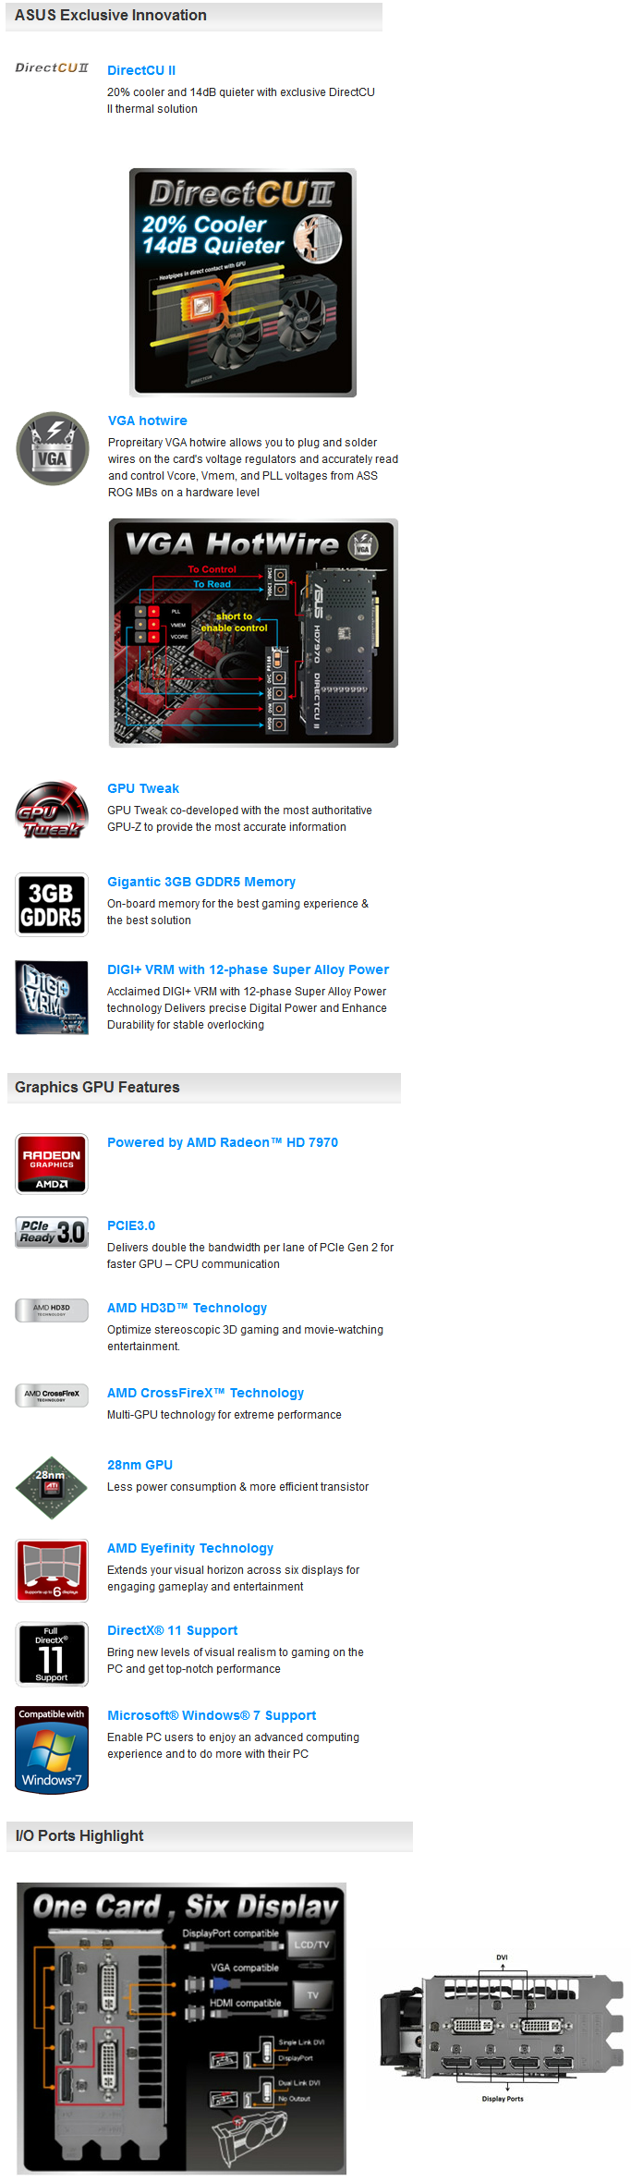
Task: Open the DirectX 11 Support link
Action: (172, 1630)
